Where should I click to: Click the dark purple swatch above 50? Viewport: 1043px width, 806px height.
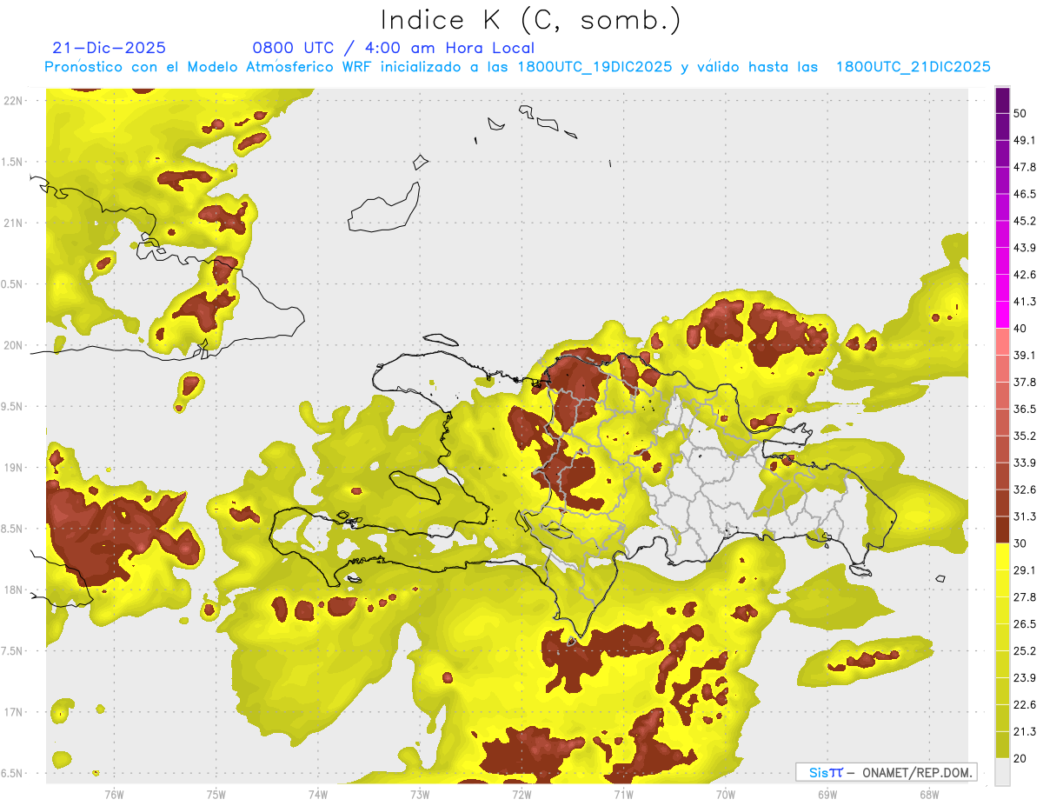click(1002, 100)
